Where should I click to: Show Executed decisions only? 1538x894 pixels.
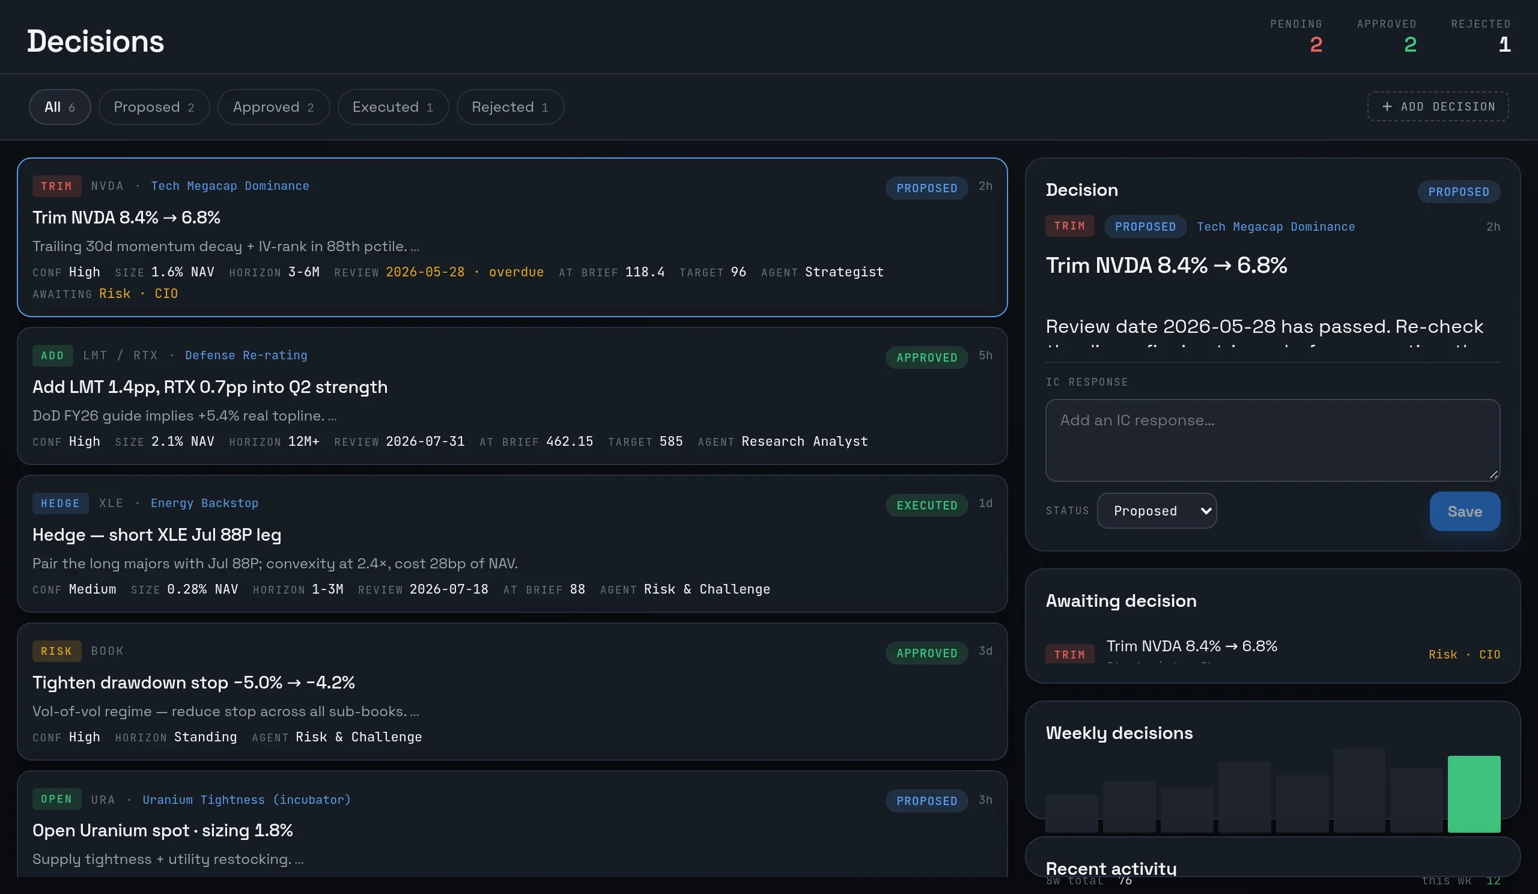pyautogui.click(x=393, y=107)
